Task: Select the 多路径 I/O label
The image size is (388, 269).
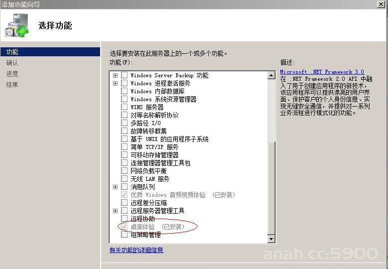Action: tap(145, 123)
